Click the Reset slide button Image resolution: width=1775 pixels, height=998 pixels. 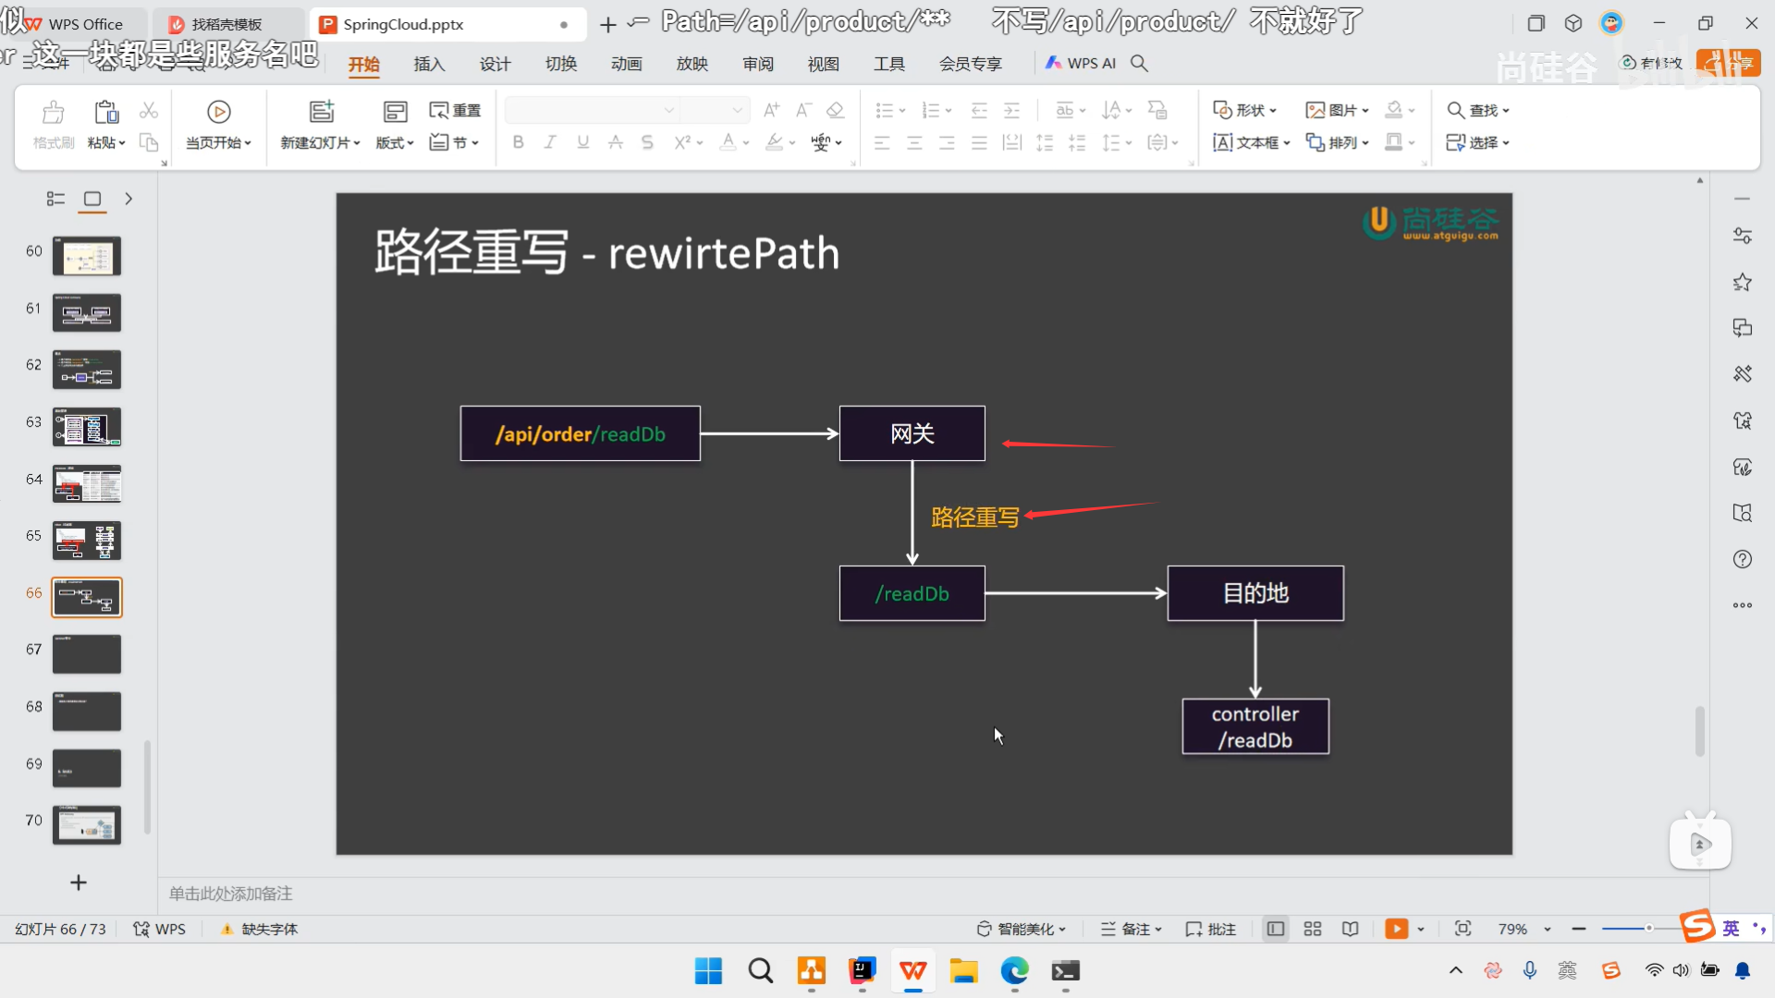pos(455,110)
